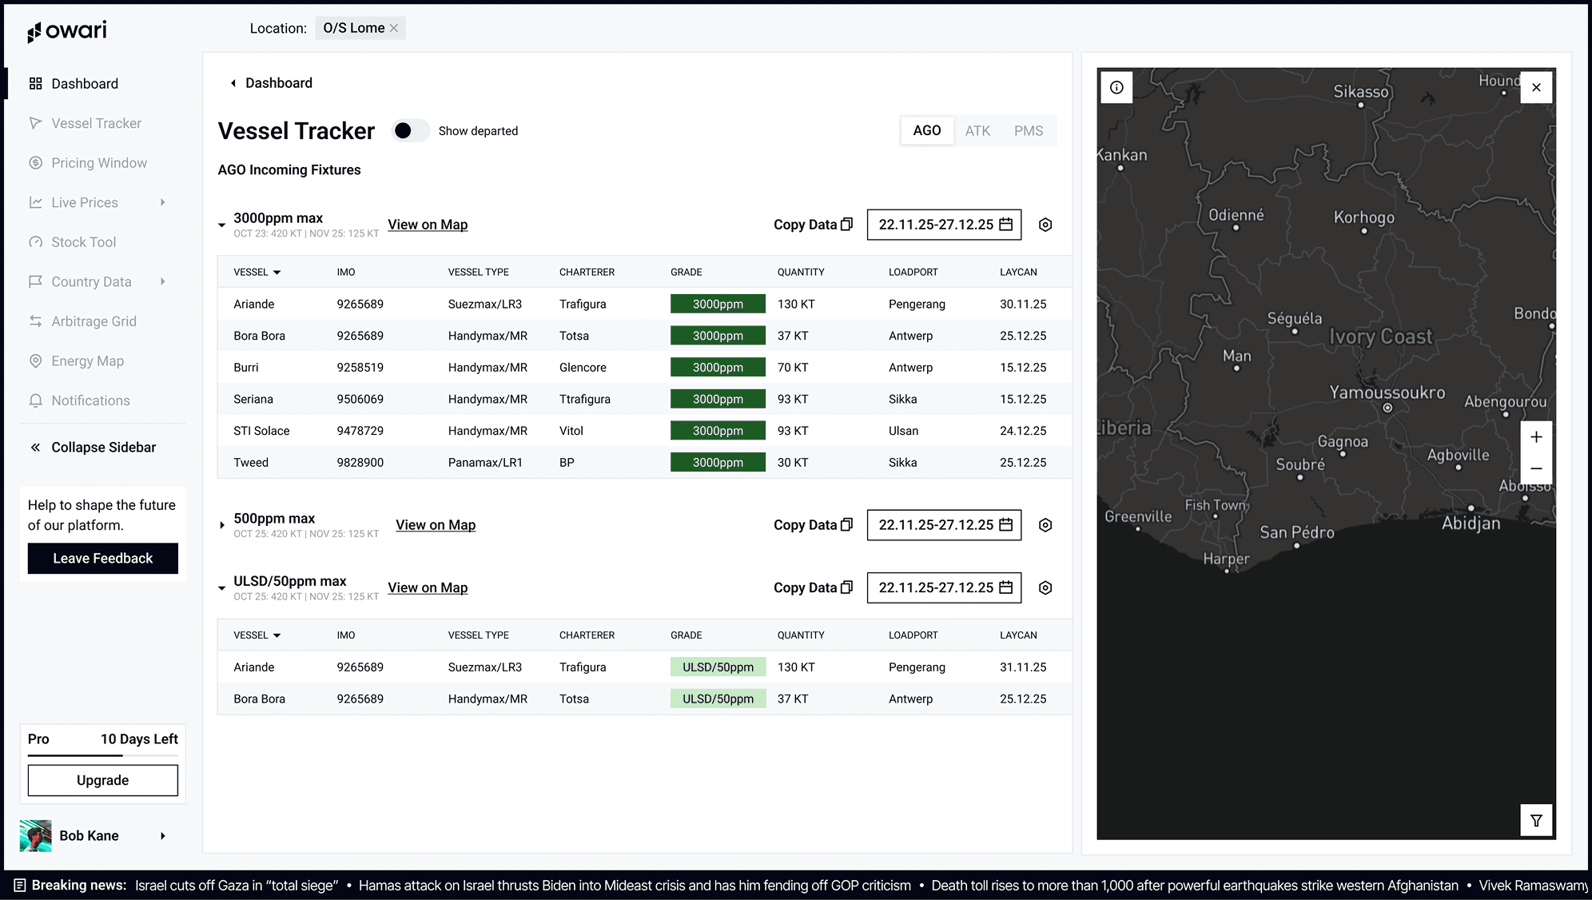Open settings for 3000ppm max section

coord(1045,225)
